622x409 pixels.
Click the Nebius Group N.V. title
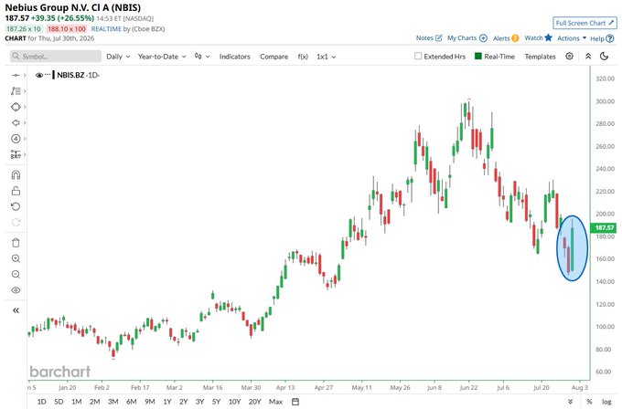(x=72, y=7)
